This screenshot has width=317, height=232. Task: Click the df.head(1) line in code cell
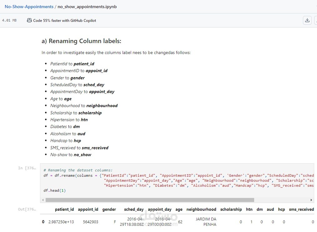[55, 190]
